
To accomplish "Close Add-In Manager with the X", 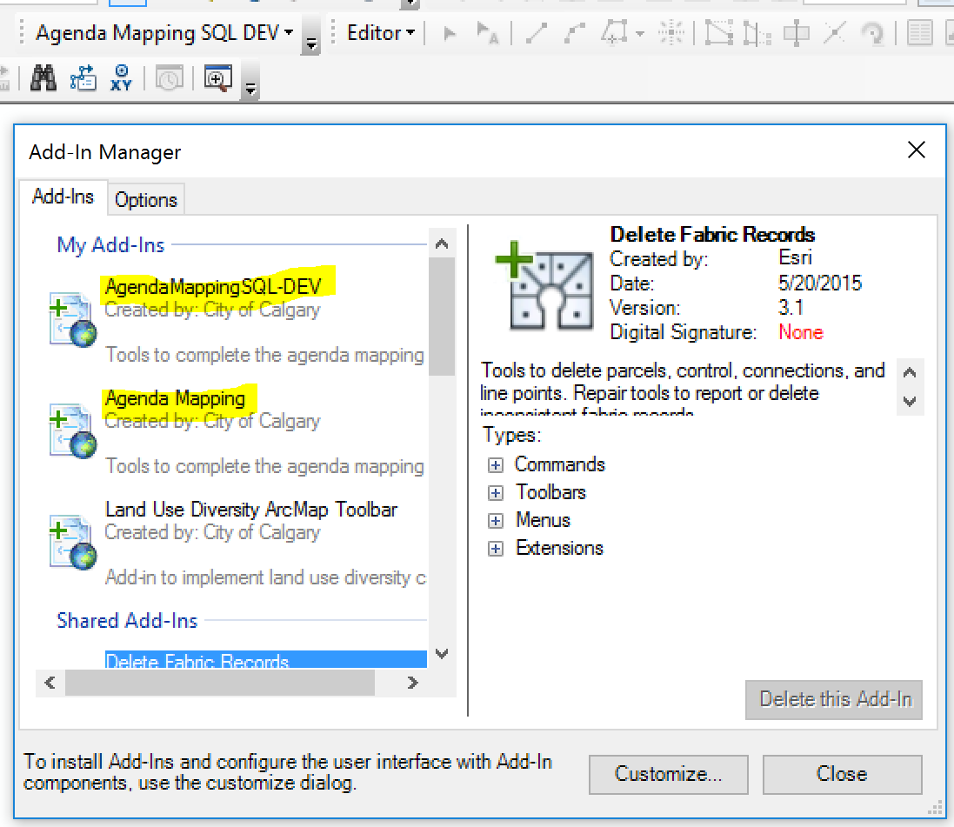I will tap(917, 150).
